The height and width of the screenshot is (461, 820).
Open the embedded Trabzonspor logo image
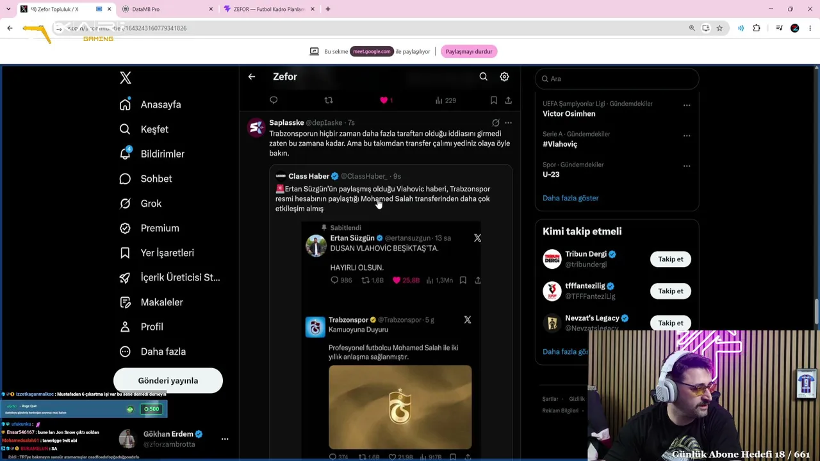click(x=400, y=407)
